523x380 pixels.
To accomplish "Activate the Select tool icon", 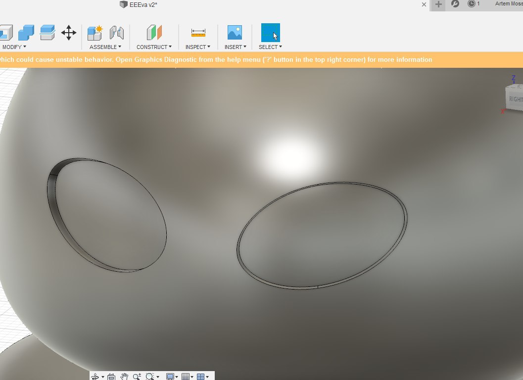I will click(x=271, y=33).
